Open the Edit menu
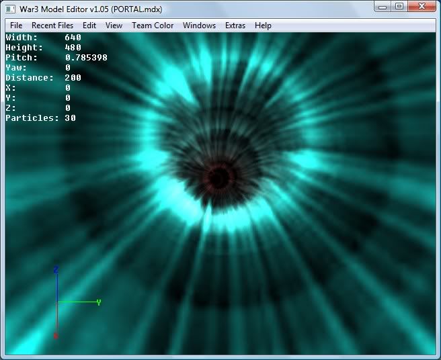This screenshot has width=441, height=360. 89,26
